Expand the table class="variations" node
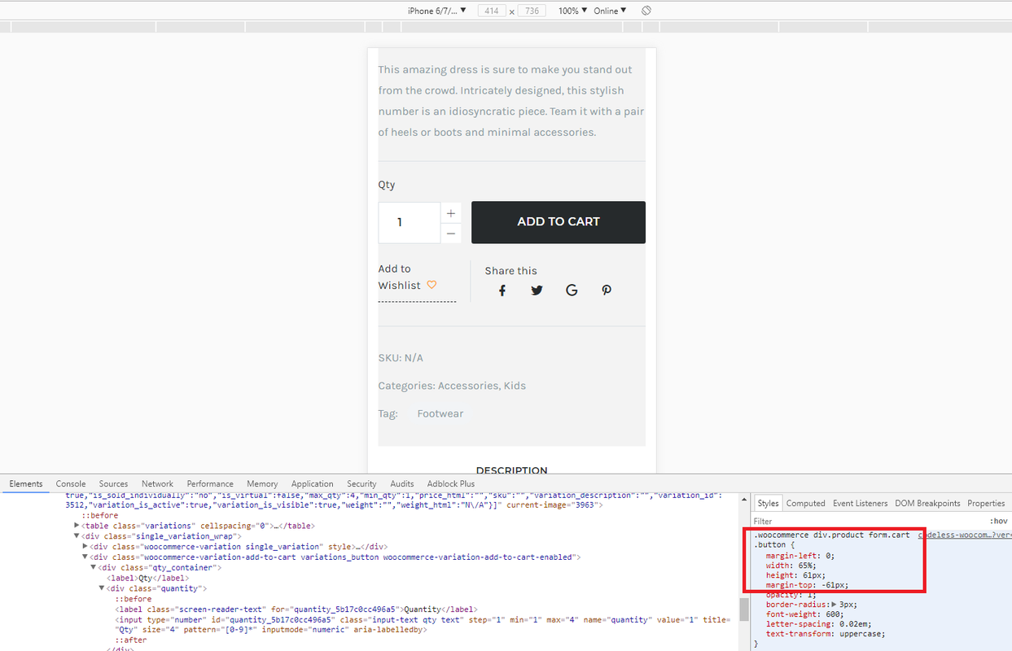 click(77, 526)
